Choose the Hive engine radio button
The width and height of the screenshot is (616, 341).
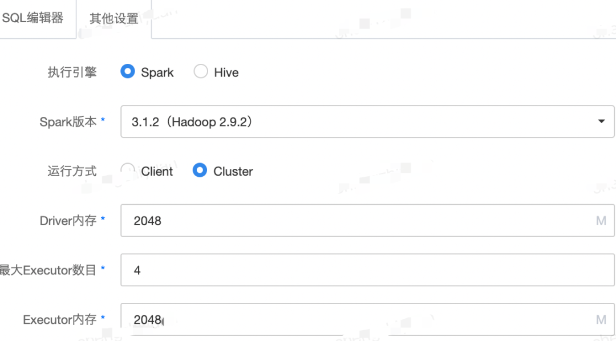pyautogui.click(x=201, y=72)
